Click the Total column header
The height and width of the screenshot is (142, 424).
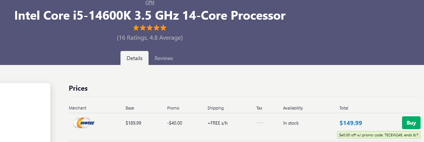click(x=344, y=108)
